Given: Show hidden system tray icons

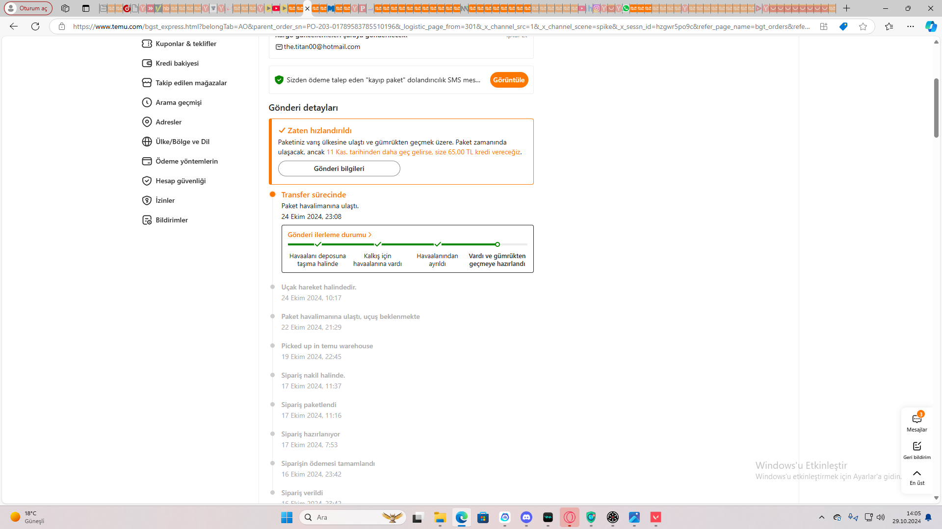Looking at the screenshot, I should click(822, 517).
